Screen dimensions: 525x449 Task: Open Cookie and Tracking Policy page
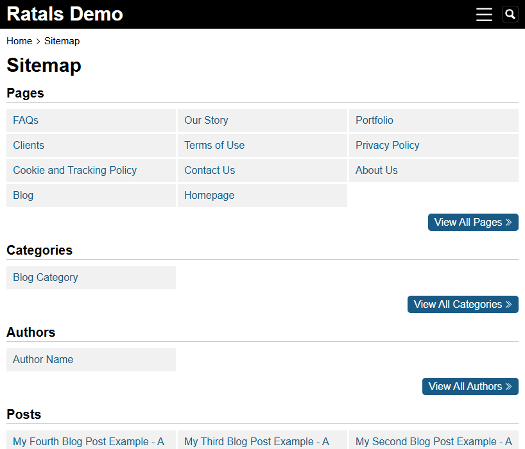click(x=91, y=171)
